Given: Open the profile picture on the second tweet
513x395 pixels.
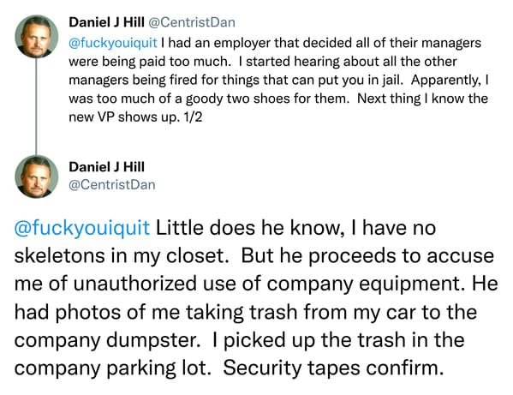Looking at the screenshot, I should click(x=37, y=177).
